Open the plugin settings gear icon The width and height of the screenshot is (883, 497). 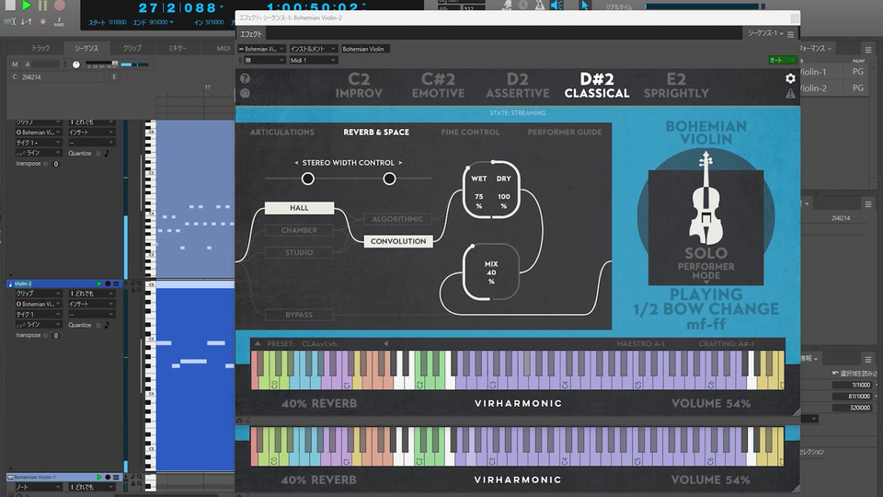[x=790, y=78]
